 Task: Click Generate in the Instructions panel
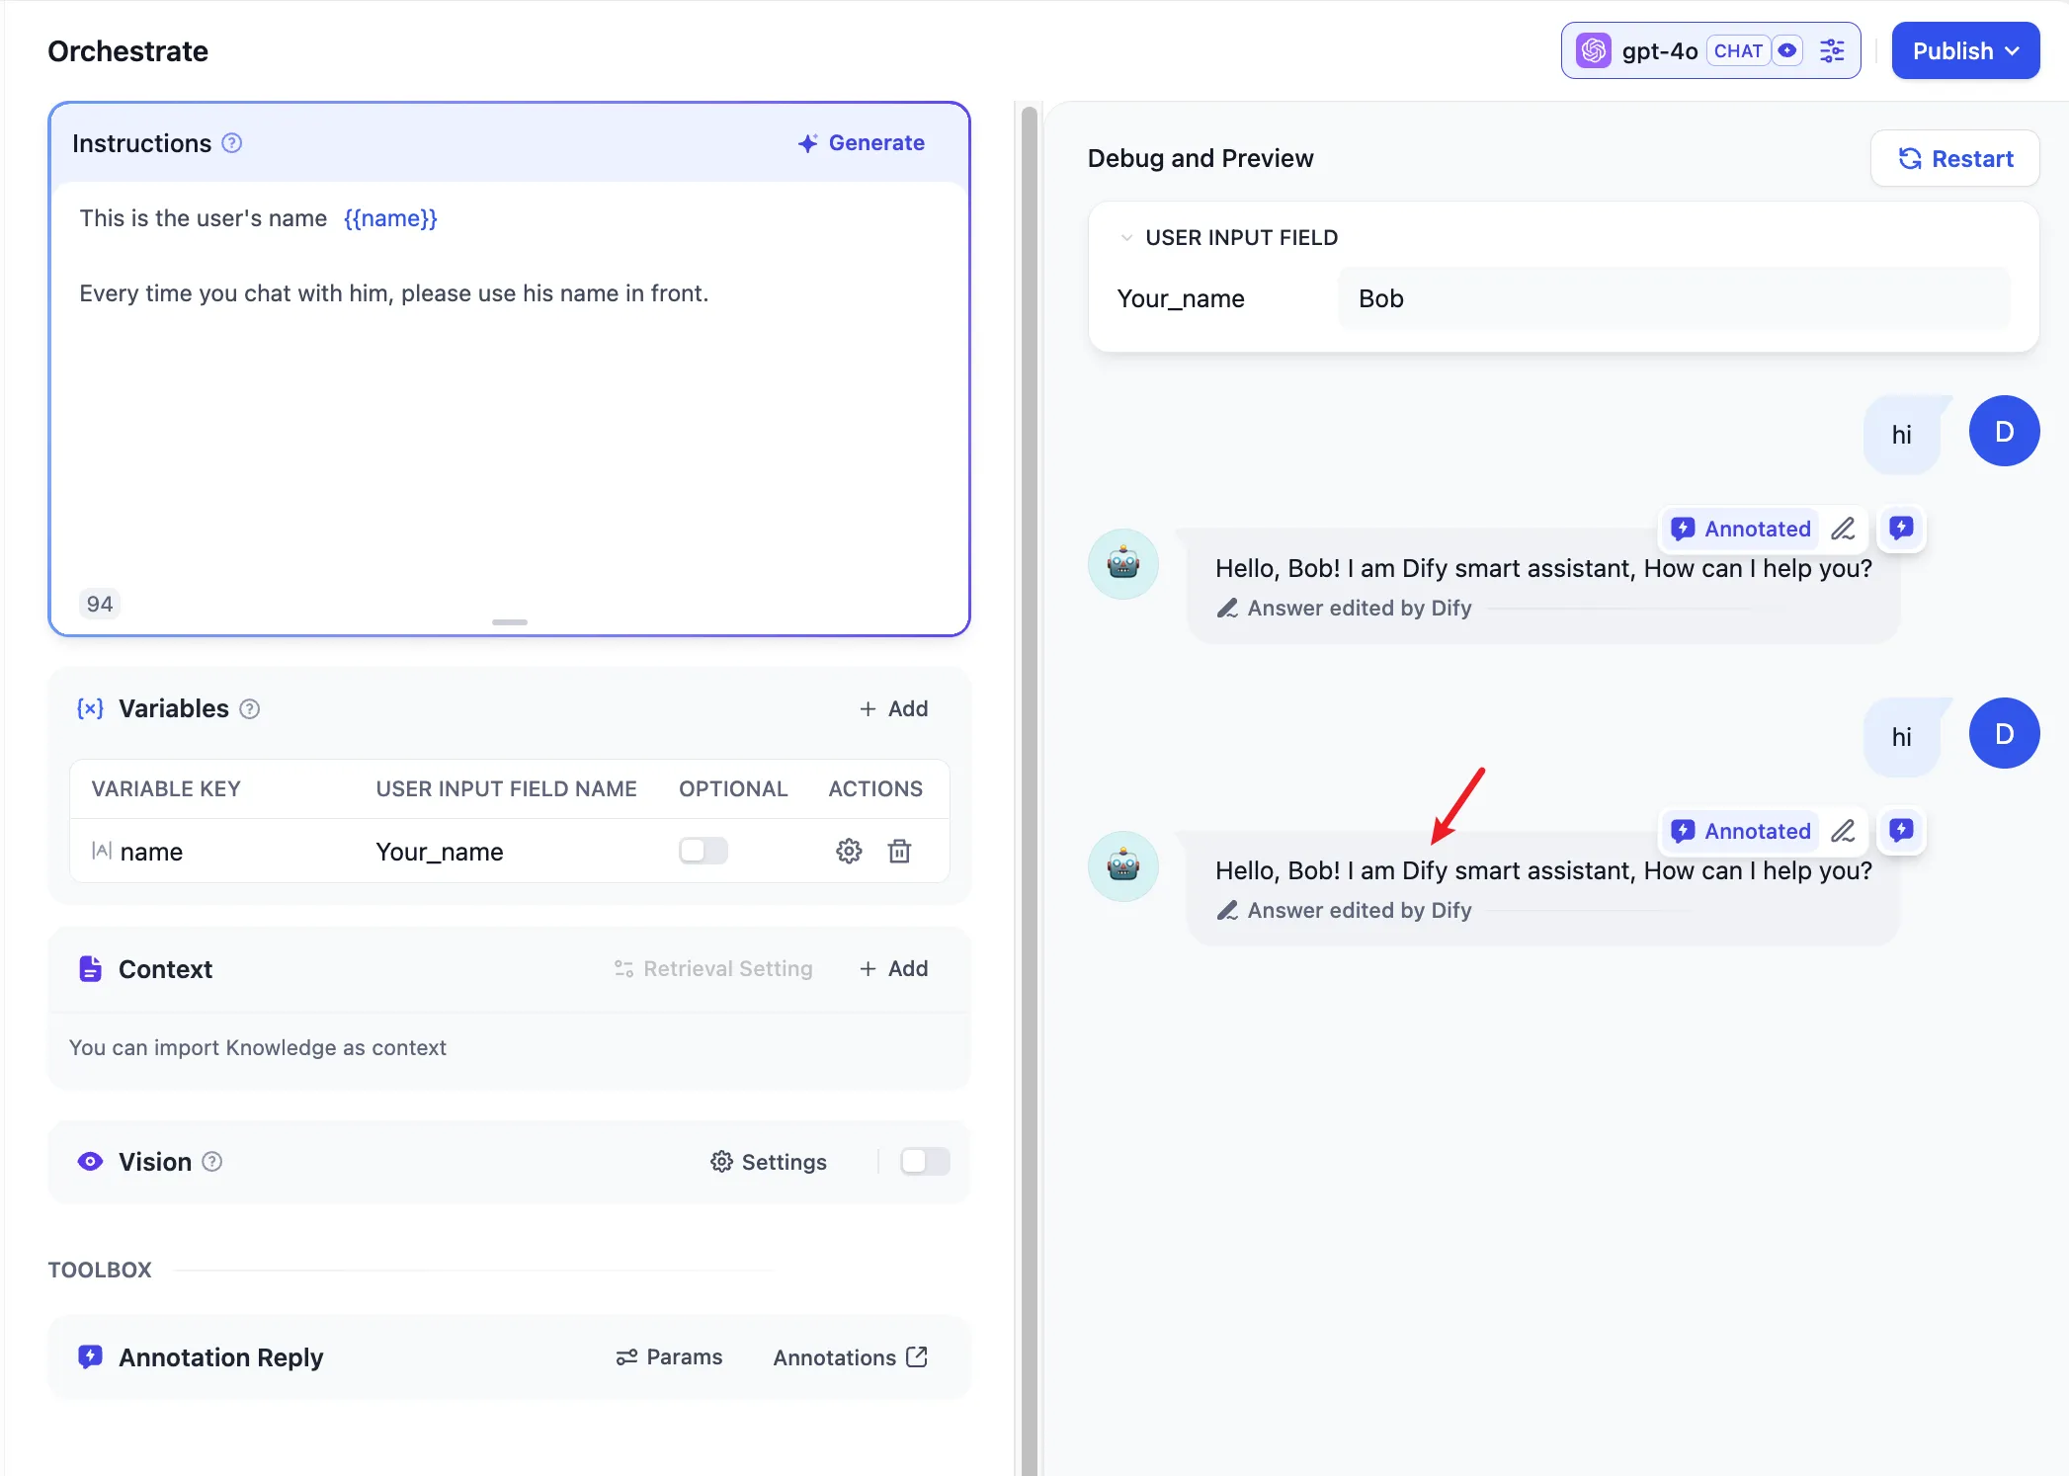pos(862,143)
